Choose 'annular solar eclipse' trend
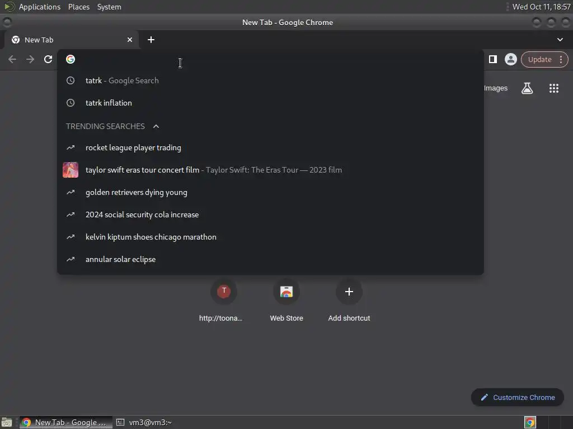Image resolution: width=573 pixels, height=429 pixels. point(270,259)
